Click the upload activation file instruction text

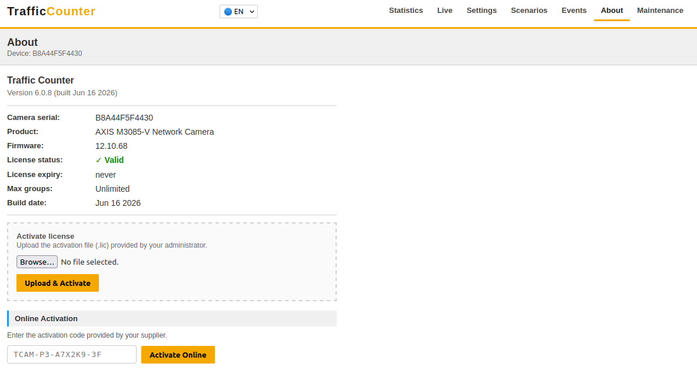[x=112, y=245]
